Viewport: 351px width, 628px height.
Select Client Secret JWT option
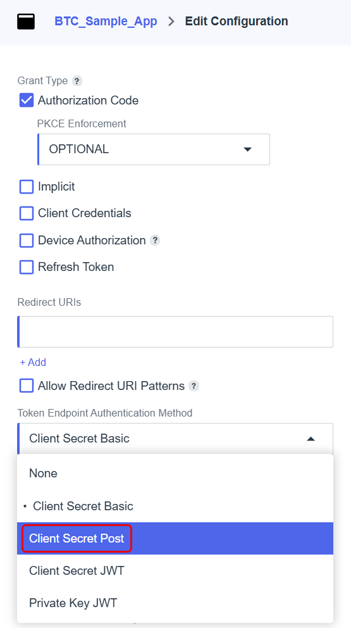coord(175,570)
